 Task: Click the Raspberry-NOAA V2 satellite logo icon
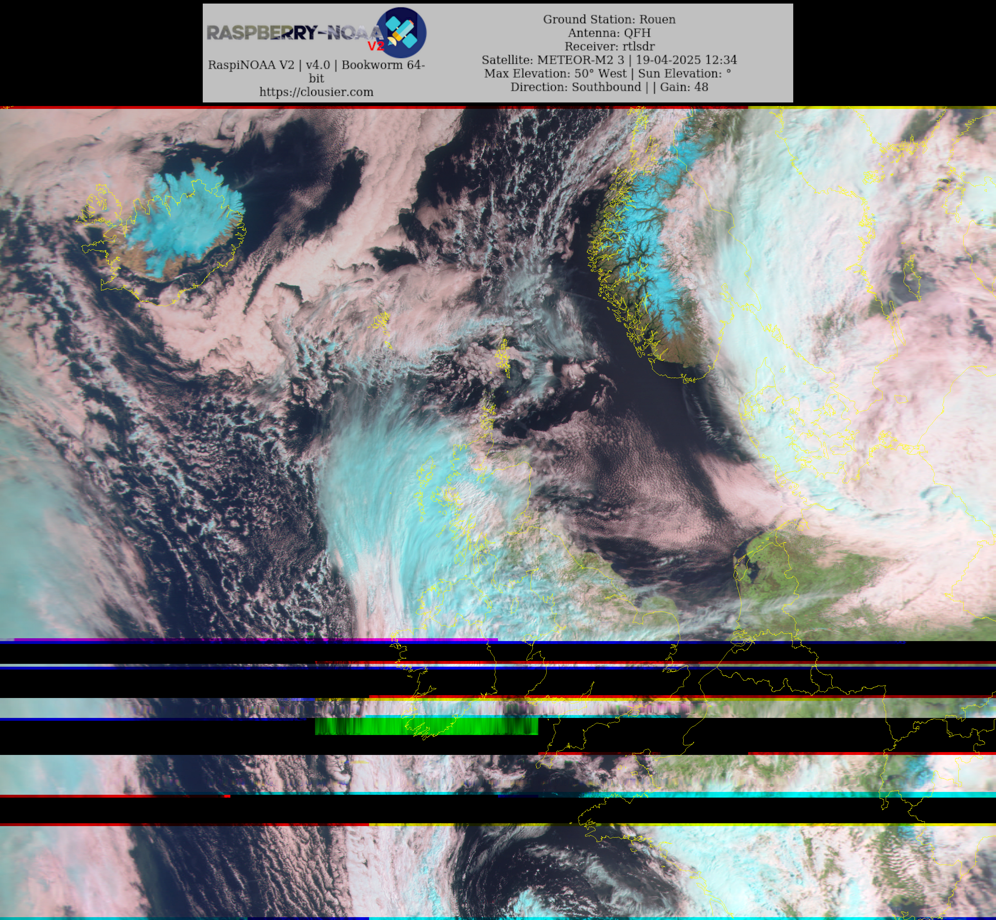[x=401, y=32]
